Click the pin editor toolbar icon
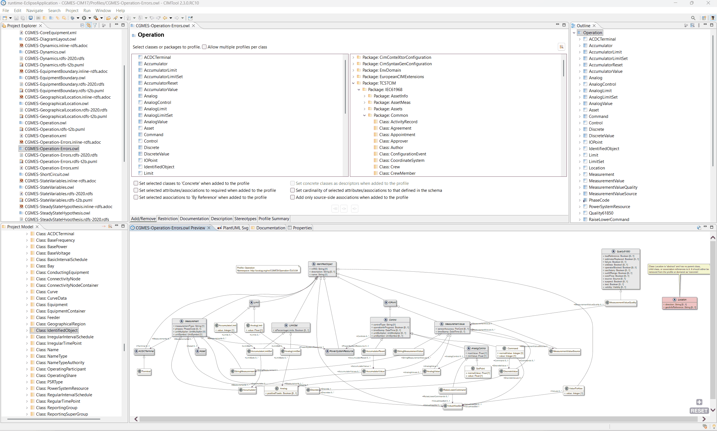 pyautogui.click(x=191, y=18)
